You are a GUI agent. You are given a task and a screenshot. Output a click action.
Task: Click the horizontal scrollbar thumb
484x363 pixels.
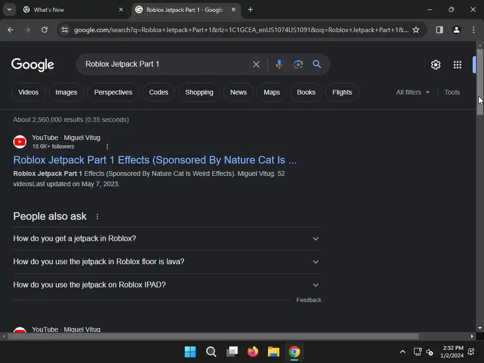point(213,336)
